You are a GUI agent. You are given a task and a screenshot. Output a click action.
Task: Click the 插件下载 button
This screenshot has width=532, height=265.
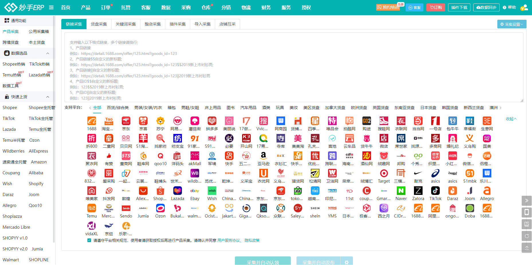click(459, 7)
